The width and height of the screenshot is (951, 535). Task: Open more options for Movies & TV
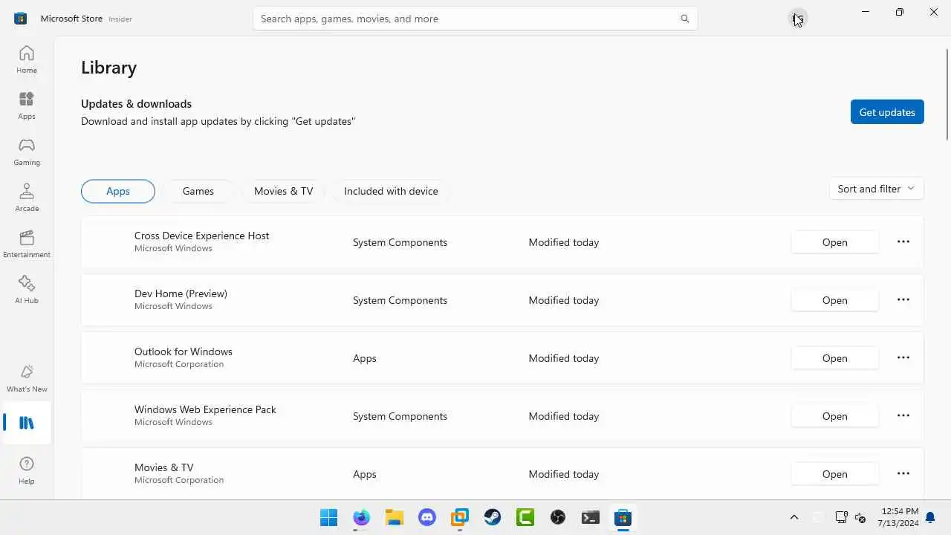point(903,474)
